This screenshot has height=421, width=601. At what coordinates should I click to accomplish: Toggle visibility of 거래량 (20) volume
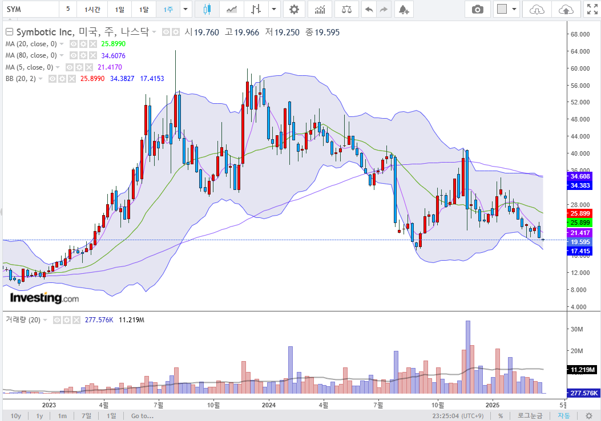tap(57, 320)
